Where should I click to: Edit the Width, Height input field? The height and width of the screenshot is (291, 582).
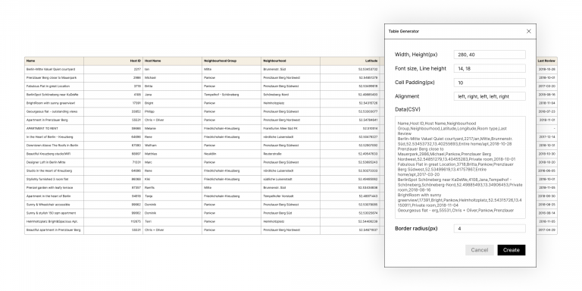[x=490, y=55]
